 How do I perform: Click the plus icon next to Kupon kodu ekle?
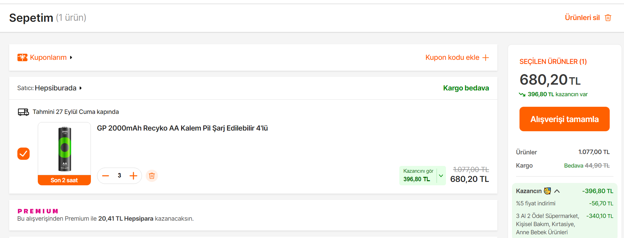(486, 58)
